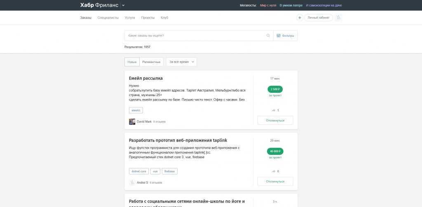Open Andrei S profile name
The image size is (422, 207).
click(x=142, y=183)
